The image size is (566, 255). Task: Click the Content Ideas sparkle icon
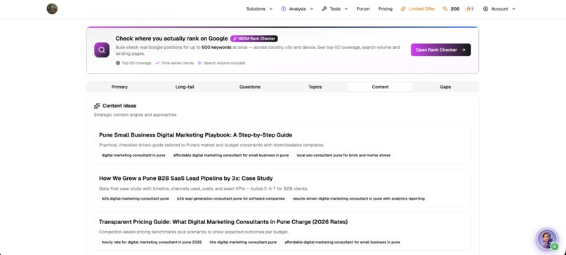97,106
